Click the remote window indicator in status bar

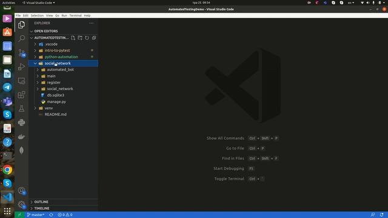(x=19, y=215)
